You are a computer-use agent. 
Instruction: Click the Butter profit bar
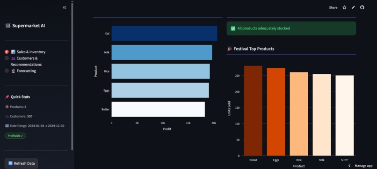click(x=158, y=109)
